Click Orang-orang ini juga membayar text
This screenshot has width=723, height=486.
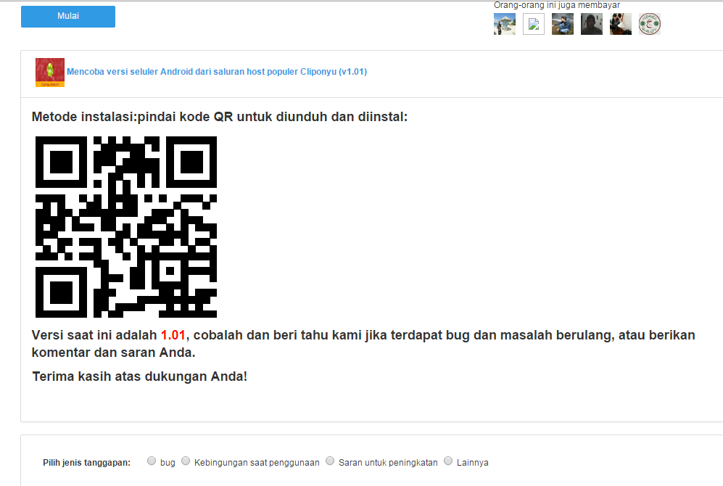coord(556,5)
